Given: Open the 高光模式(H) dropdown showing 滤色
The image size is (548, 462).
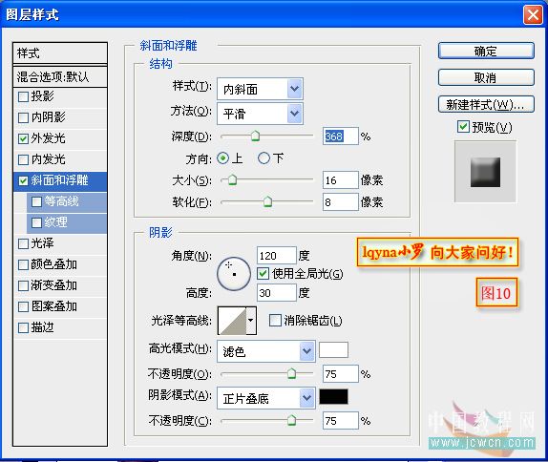Looking at the screenshot, I should pos(266,351).
